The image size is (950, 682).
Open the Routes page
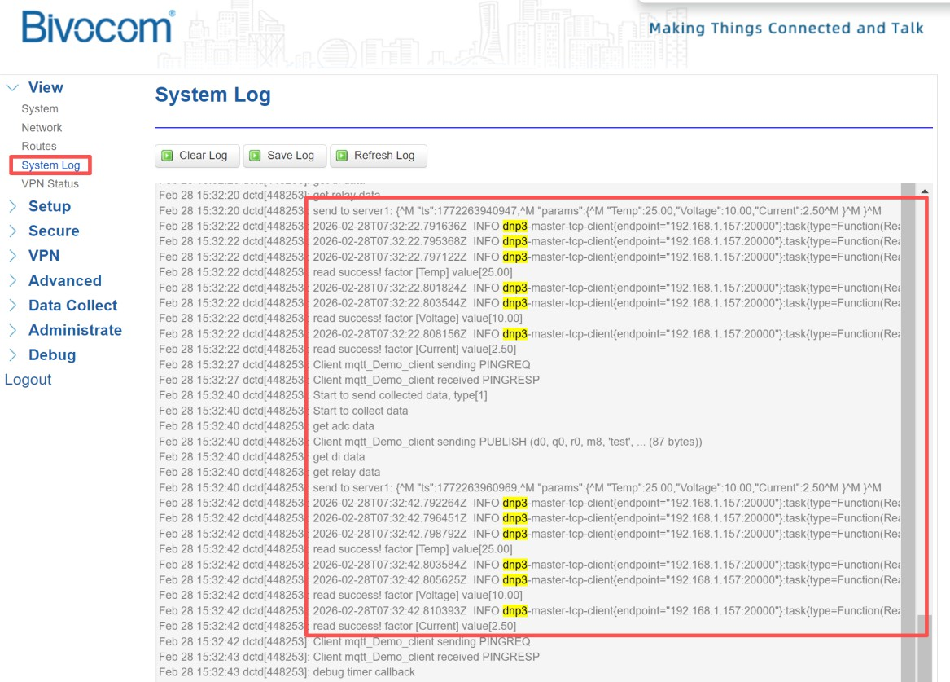pyautogui.click(x=39, y=147)
